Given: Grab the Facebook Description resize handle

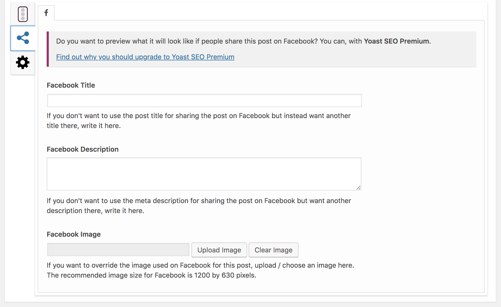Looking at the screenshot, I should [x=359, y=188].
